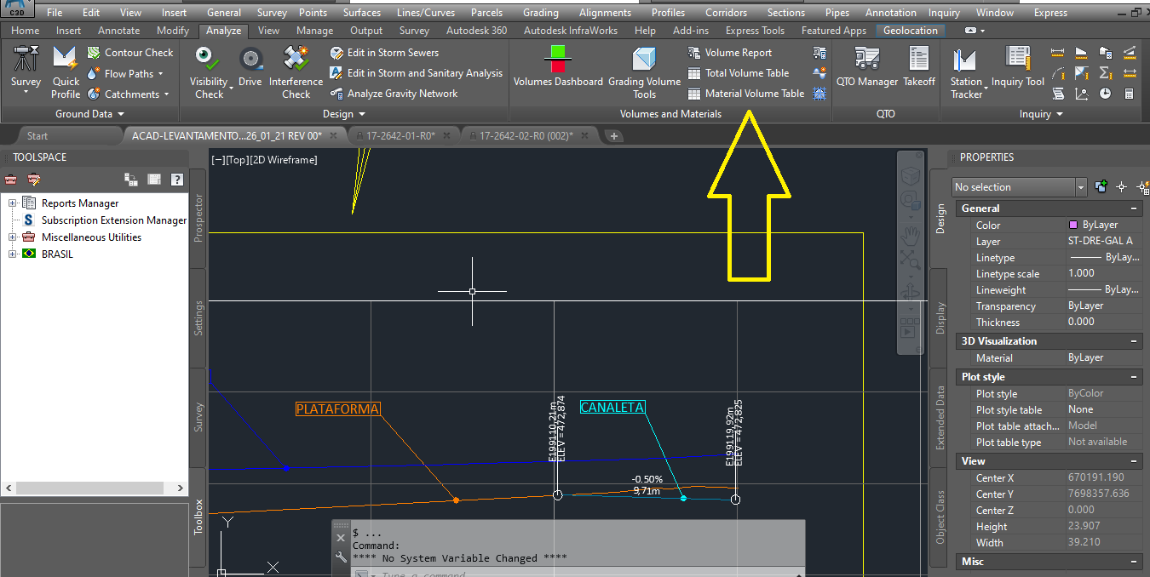Collapse the 3D Visualization section
The height and width of the screenshot is (577, 1150).
[x=1134, y=341]
